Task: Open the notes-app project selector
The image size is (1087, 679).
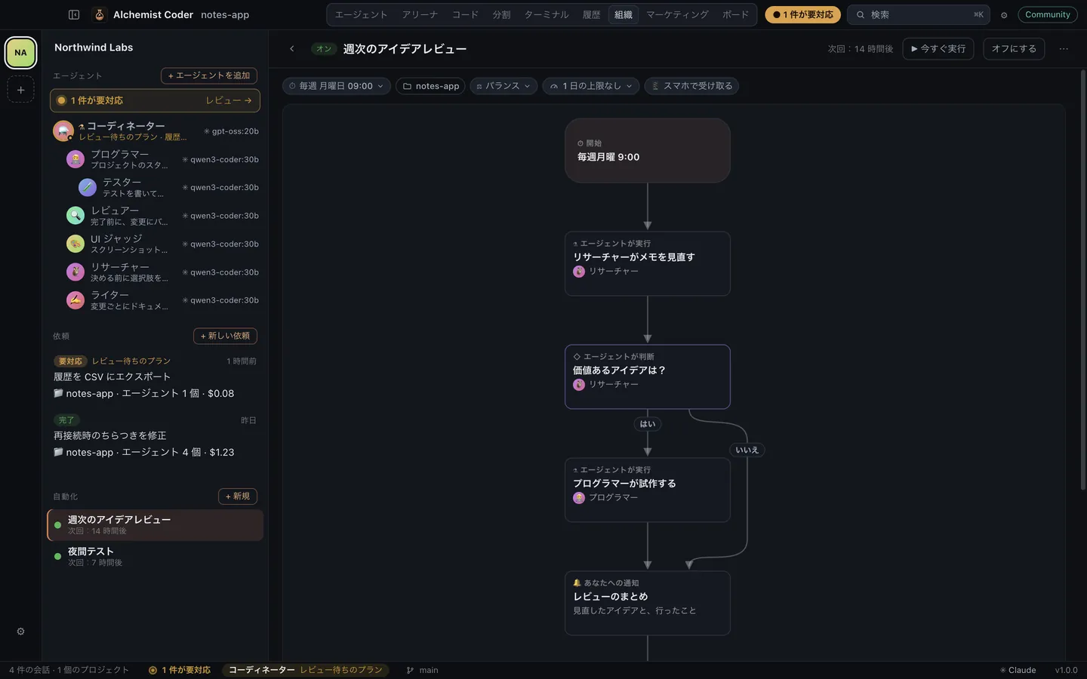Action: click(431, 86)
